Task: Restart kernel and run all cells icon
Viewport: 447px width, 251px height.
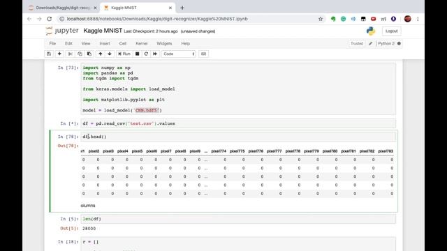Action: point(155,54)
